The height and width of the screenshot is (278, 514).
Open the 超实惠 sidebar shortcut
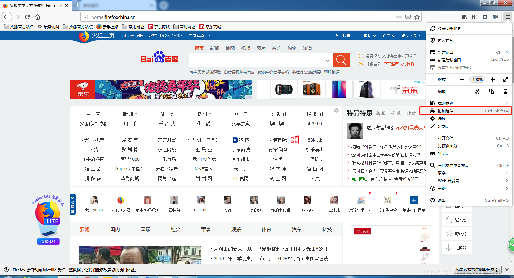457,220
